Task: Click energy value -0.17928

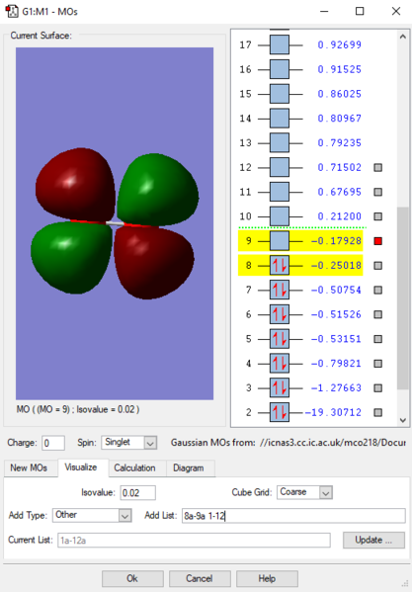Action: [336, 241]
